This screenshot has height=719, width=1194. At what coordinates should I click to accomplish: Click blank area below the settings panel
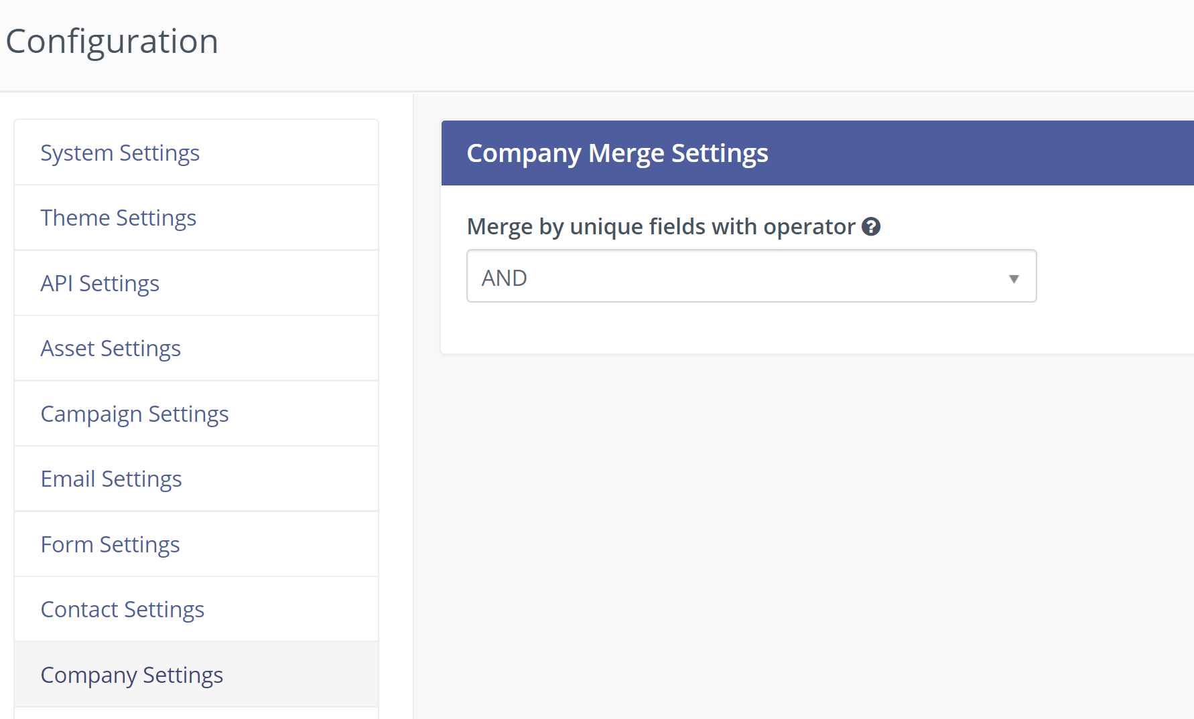804,536
